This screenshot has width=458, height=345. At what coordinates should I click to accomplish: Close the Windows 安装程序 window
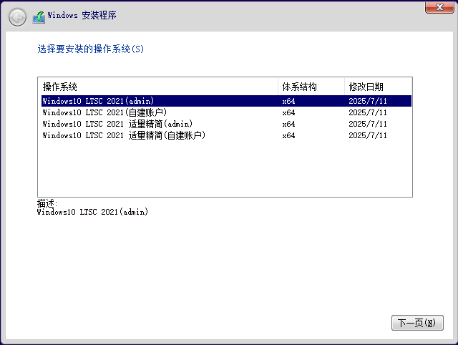point(437,7)
